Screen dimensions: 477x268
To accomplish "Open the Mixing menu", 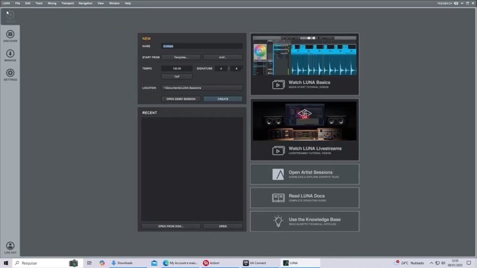I will click(52, 3).
